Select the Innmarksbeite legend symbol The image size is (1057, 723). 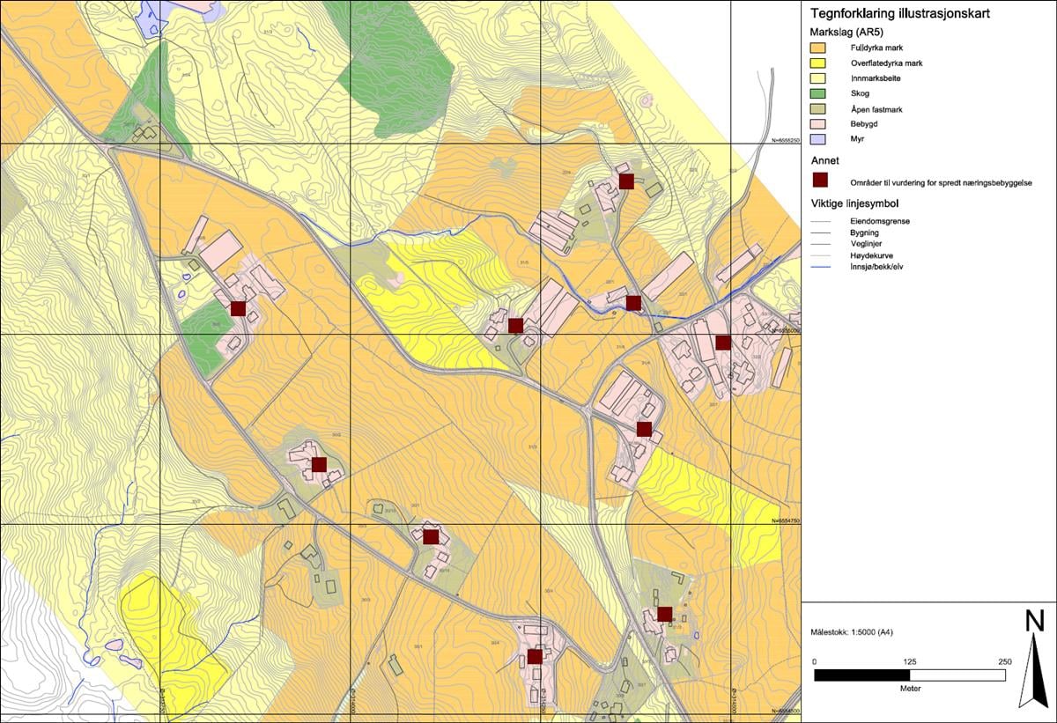click(x=818, y=77)
